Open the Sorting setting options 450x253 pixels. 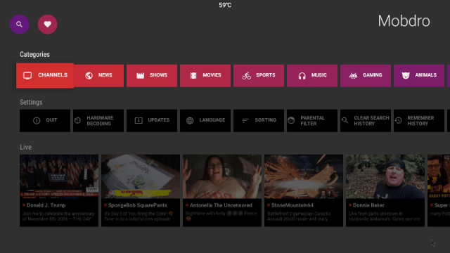(x=259, y=121)
